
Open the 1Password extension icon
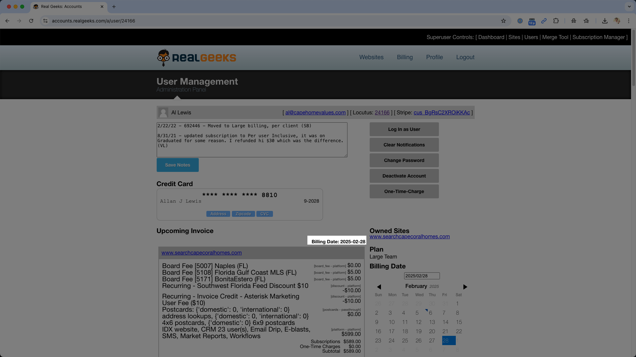(520, 21)
